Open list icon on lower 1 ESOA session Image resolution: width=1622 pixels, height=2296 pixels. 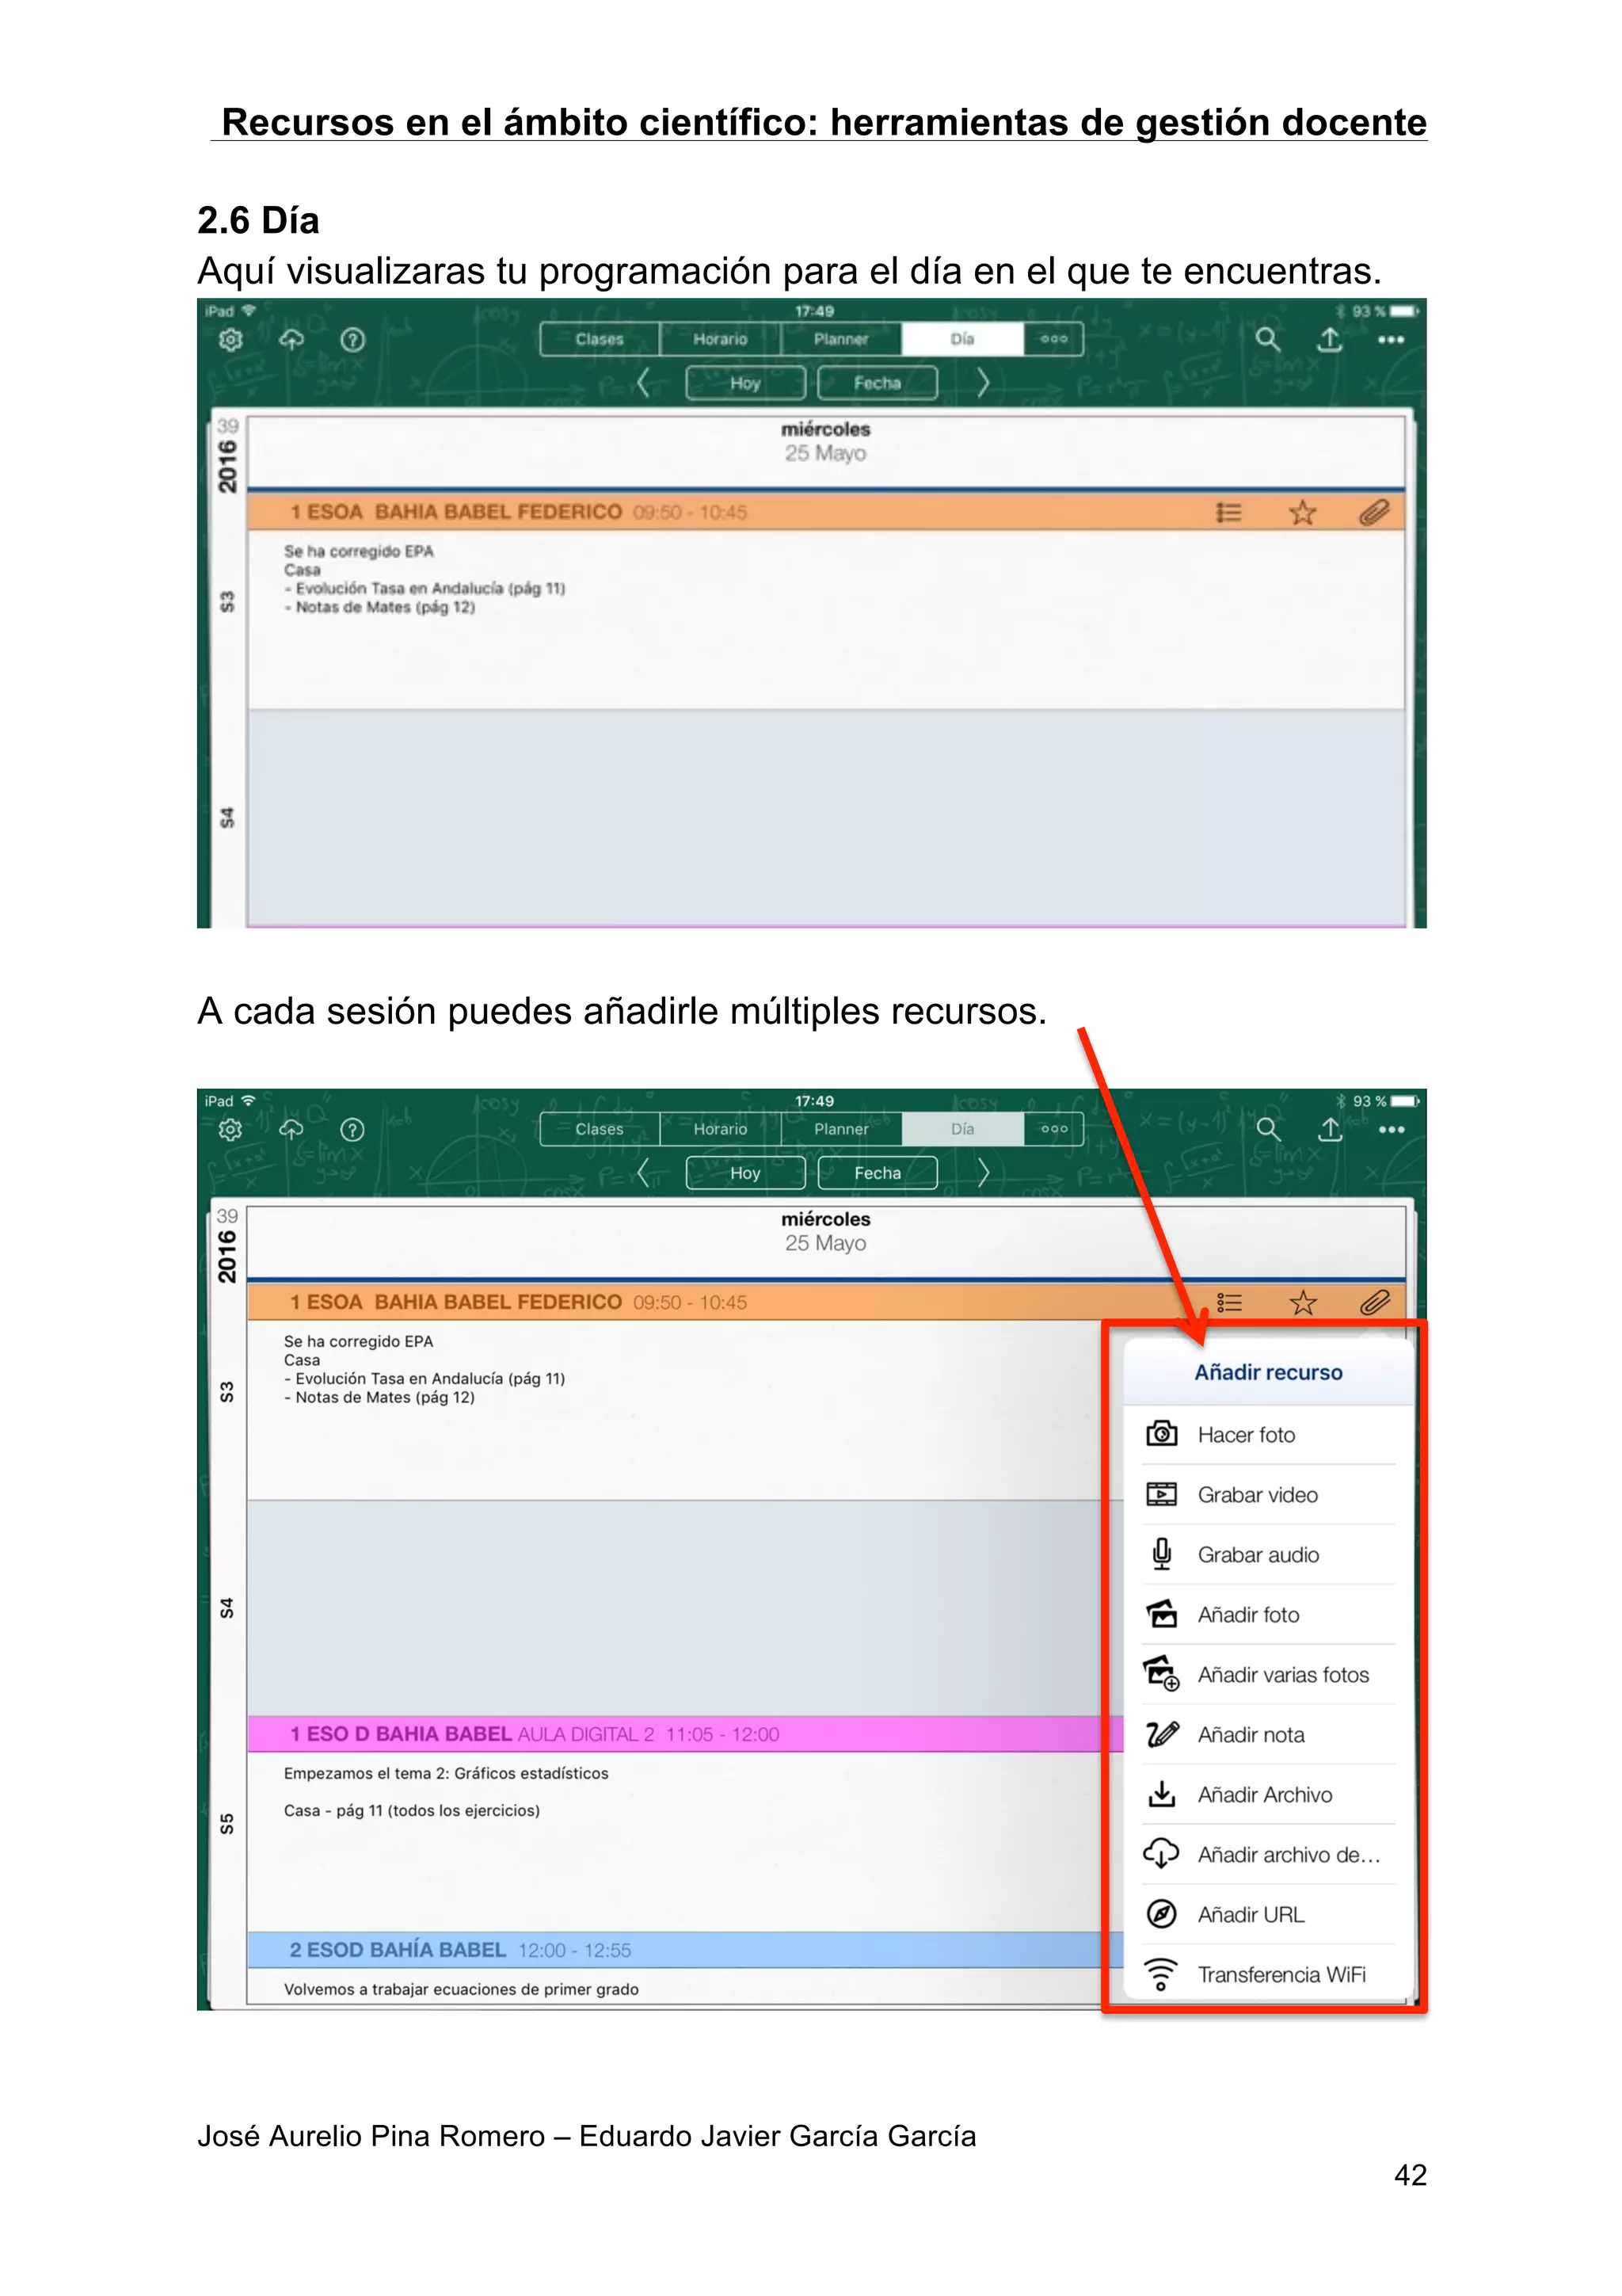tap(1228, 1303)
